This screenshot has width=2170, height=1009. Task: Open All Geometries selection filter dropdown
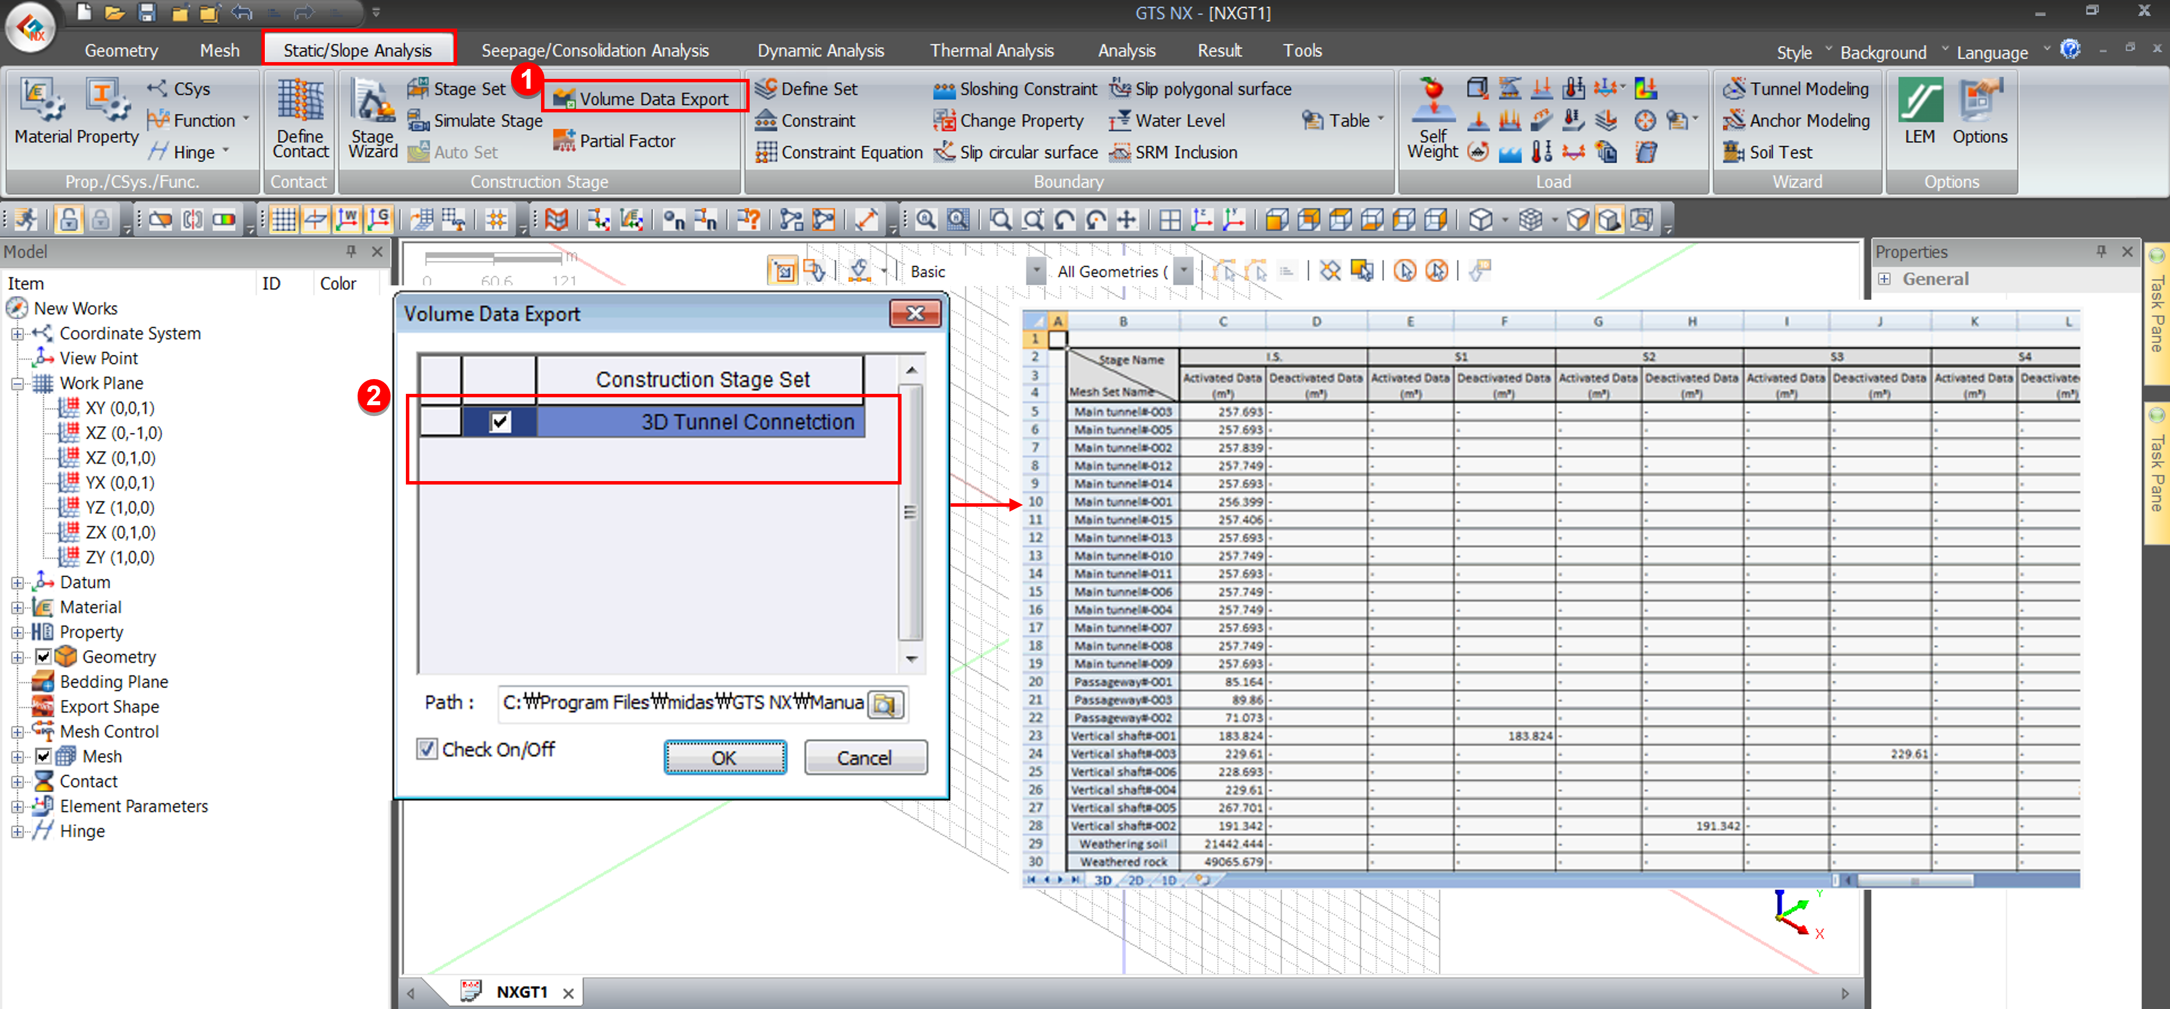pos(1184,271)
